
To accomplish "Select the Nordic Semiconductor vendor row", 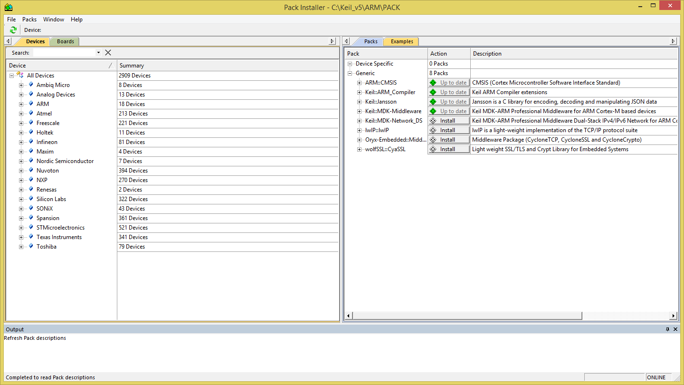I will [65, 161].
